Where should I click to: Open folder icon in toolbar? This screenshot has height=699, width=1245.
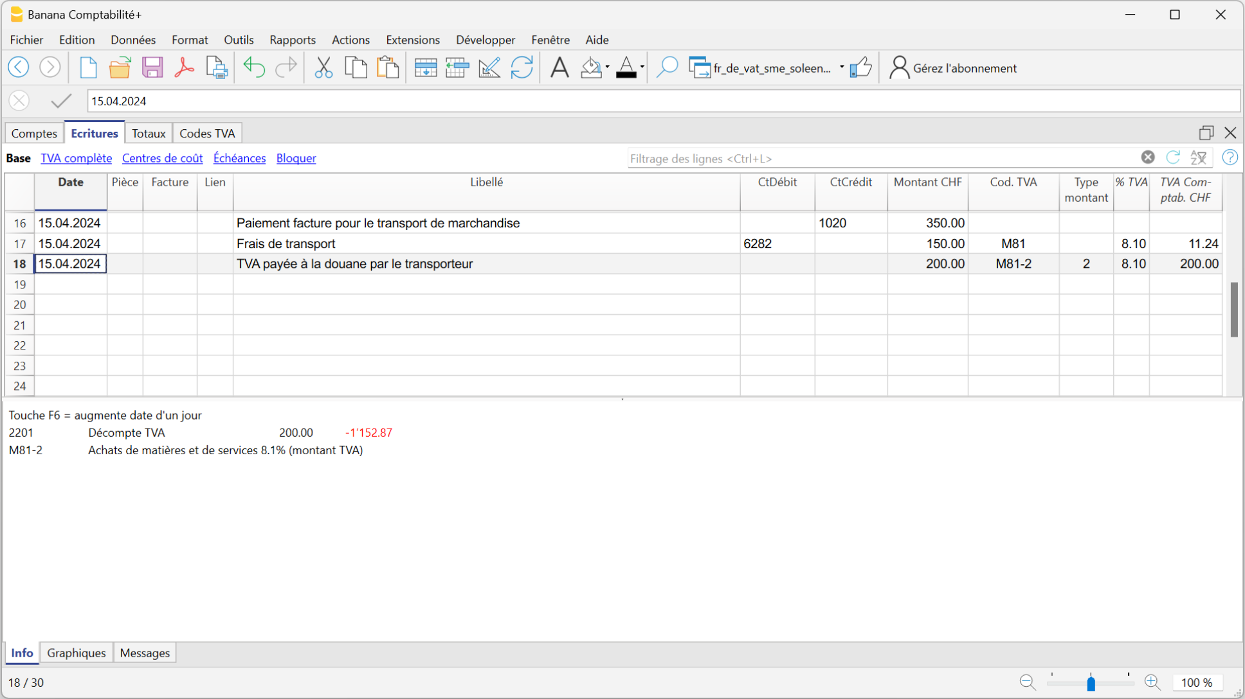point(120,67)
